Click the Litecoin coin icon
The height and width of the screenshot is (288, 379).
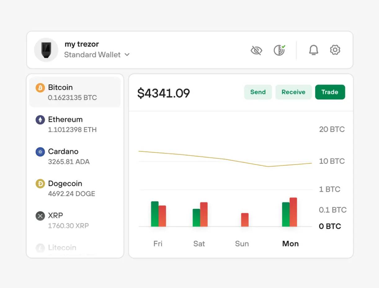click(x=40, y=248)
